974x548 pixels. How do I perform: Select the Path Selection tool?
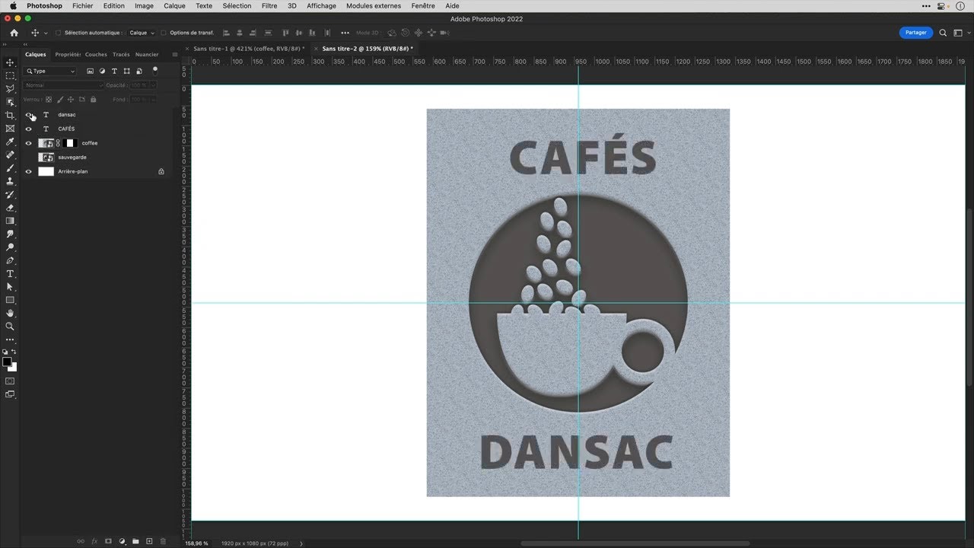click(x=10, y=287)
